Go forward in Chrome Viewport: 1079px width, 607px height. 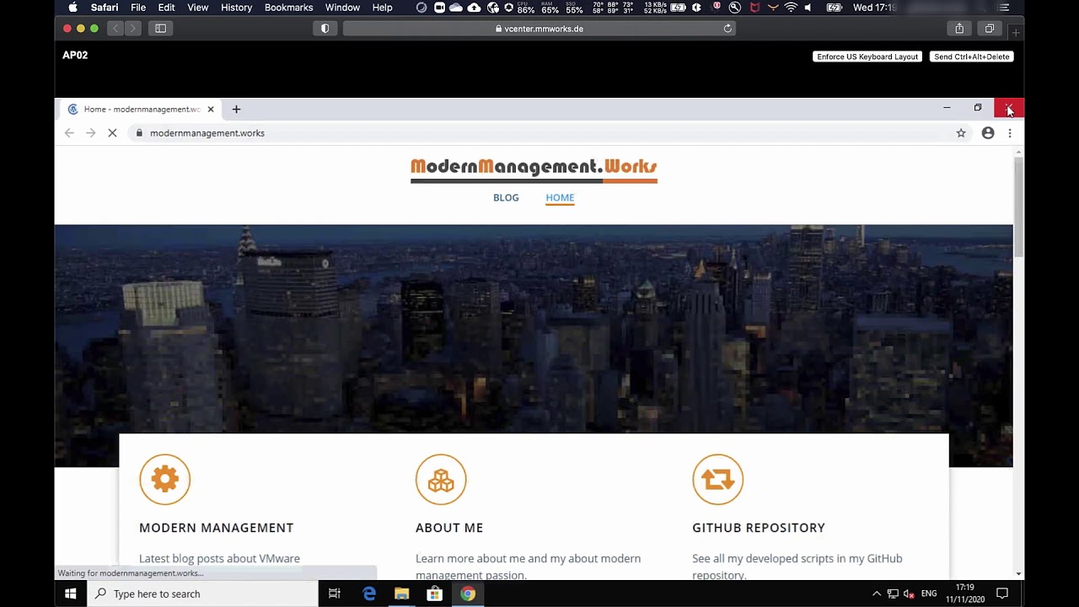click(x=91, y=133)
